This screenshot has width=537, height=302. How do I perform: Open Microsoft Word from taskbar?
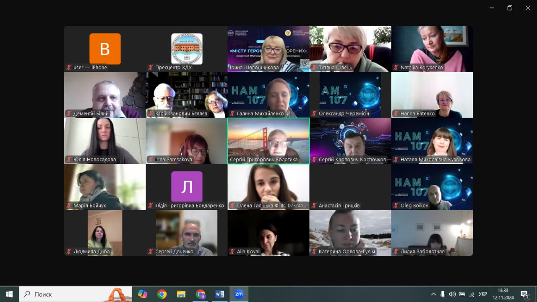[x=219, y=294]
